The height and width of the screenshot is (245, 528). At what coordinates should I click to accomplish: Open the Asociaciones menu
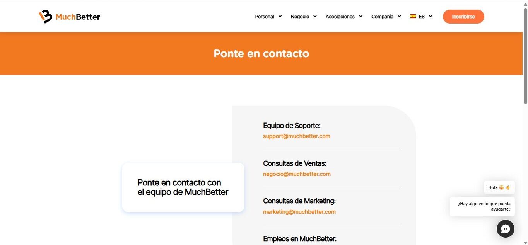[340, 17]
